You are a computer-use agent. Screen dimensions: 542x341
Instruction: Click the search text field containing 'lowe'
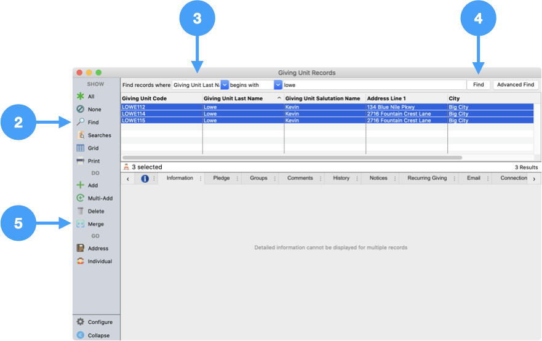[373, 85]
